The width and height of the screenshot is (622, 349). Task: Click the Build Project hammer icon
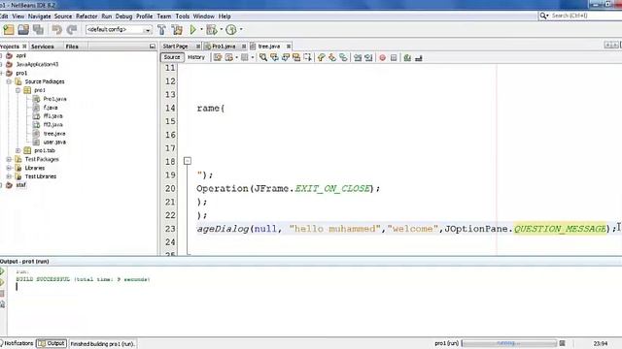coord(162,30)
